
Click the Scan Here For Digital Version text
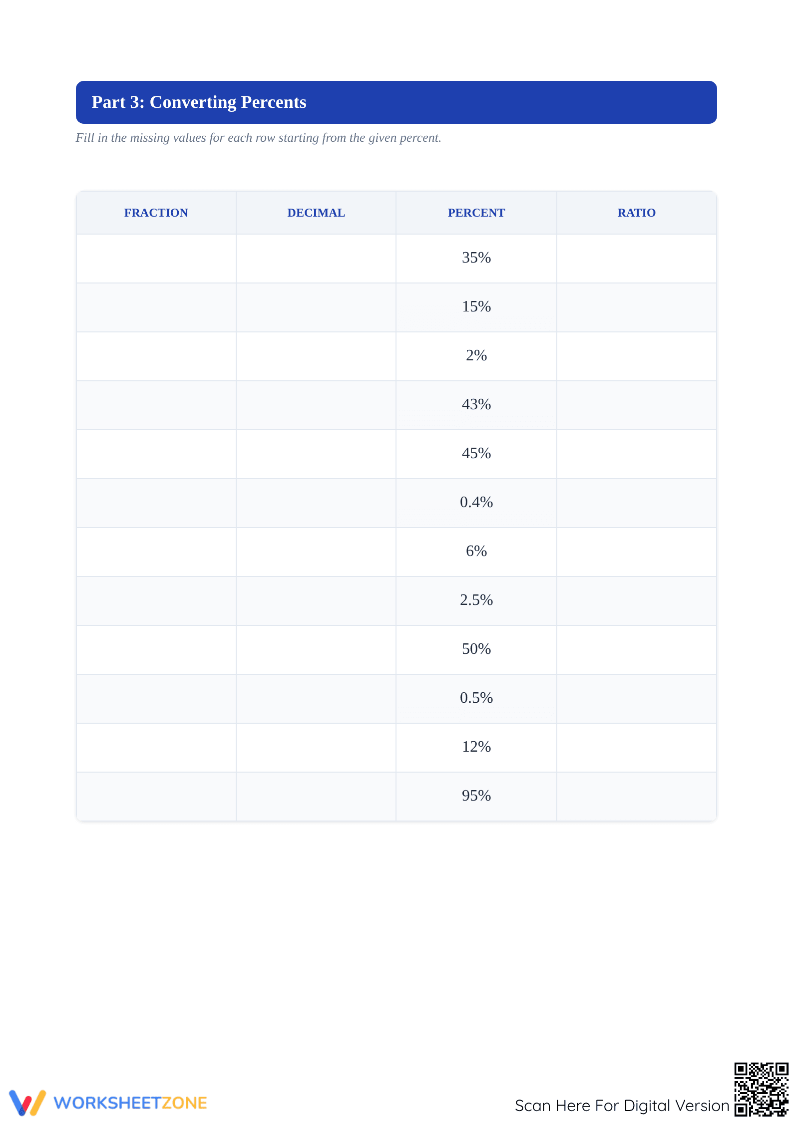(x=622, y=1106)
